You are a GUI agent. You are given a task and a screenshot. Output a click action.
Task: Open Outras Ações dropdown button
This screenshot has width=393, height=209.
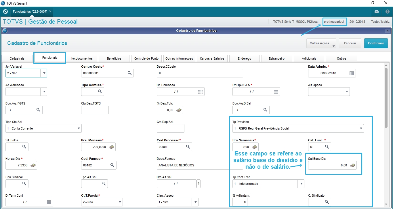321,43
